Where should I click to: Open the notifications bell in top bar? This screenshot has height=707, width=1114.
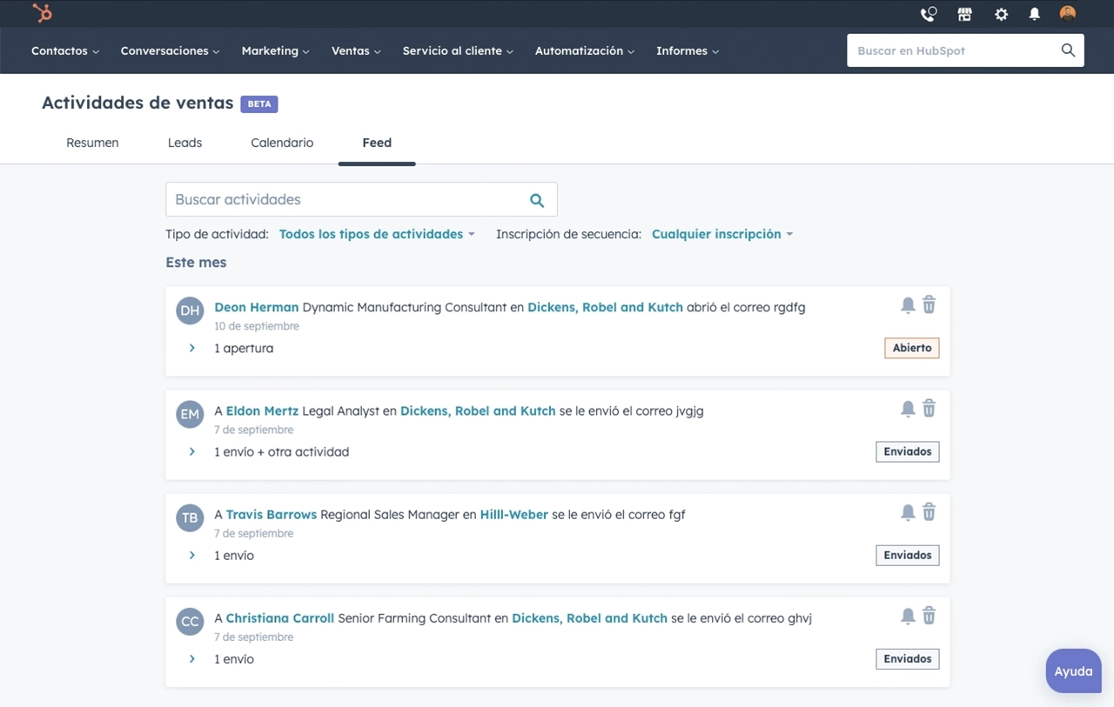pos(1034,14)
